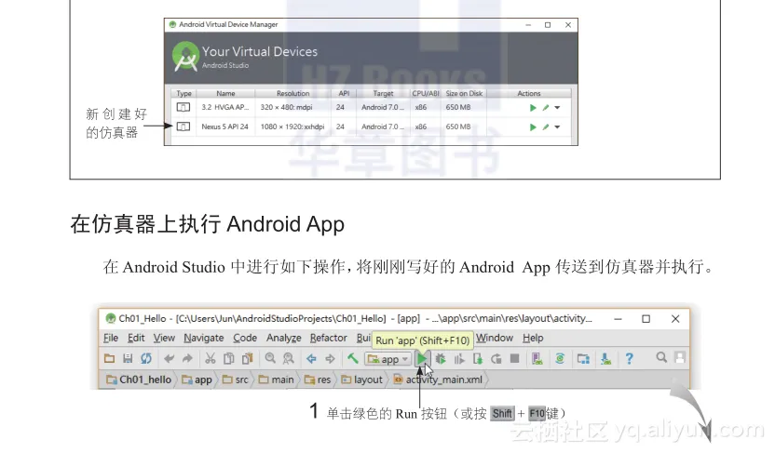Viewport: 775px width, 453px height.
Task: Click the Make Project hammer icon
Action: [353, 359]
